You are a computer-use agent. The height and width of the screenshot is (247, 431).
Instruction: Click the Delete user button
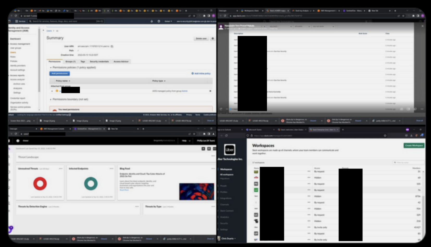pyautogui.click(x=201, y=38)
